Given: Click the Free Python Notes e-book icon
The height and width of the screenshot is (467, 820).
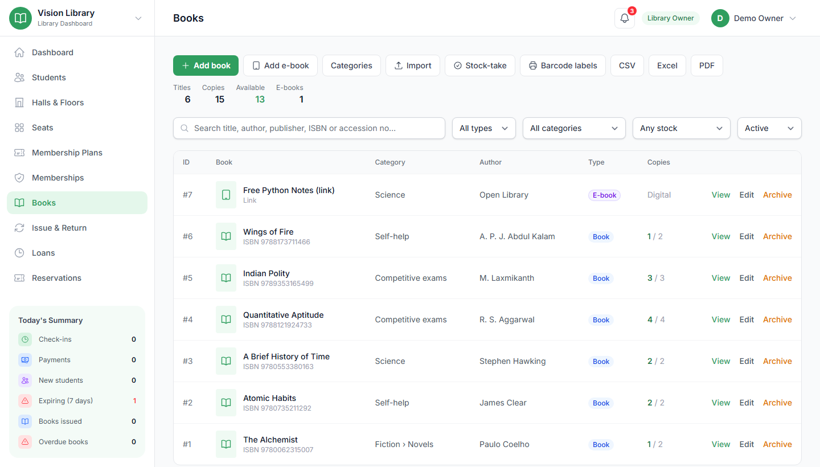Looking at the screenshot, I should coord(226,195).
